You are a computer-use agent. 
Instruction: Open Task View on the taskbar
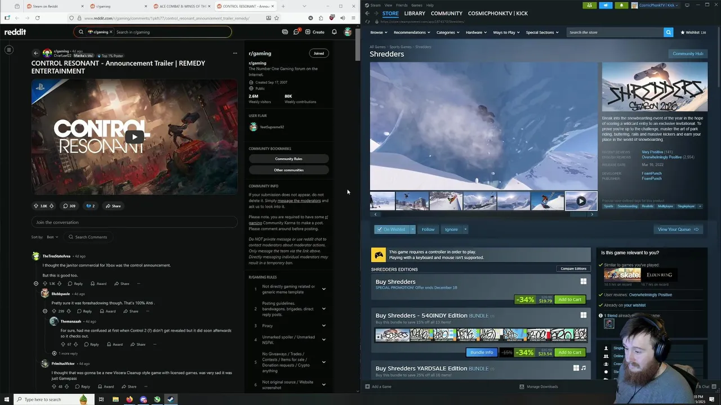[x=101, y=399]
